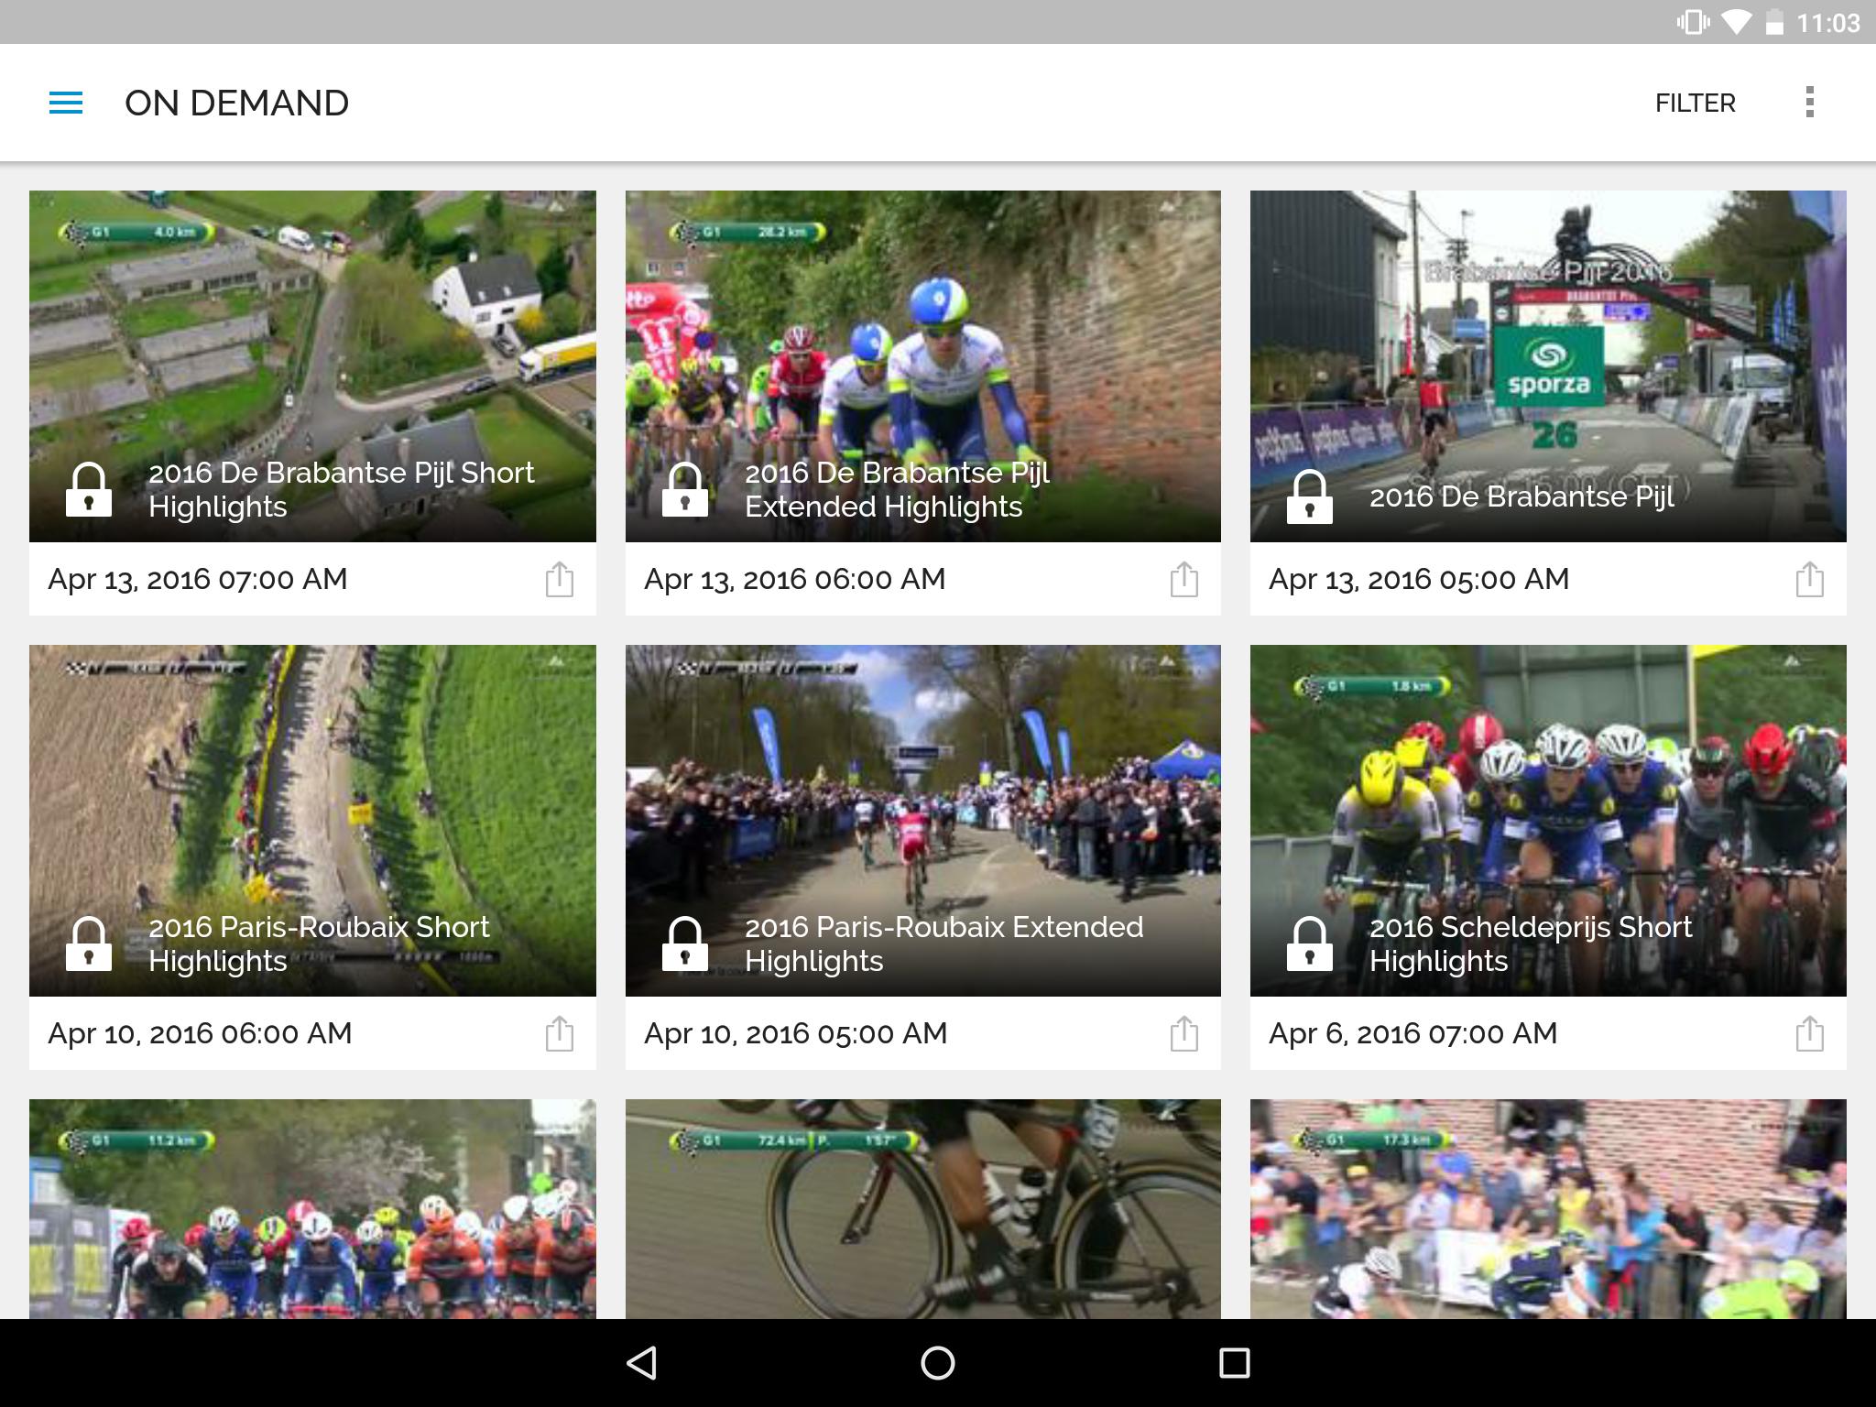Select title '2016 Paris-Roubaix Extended Highlights'

point(943,943)
